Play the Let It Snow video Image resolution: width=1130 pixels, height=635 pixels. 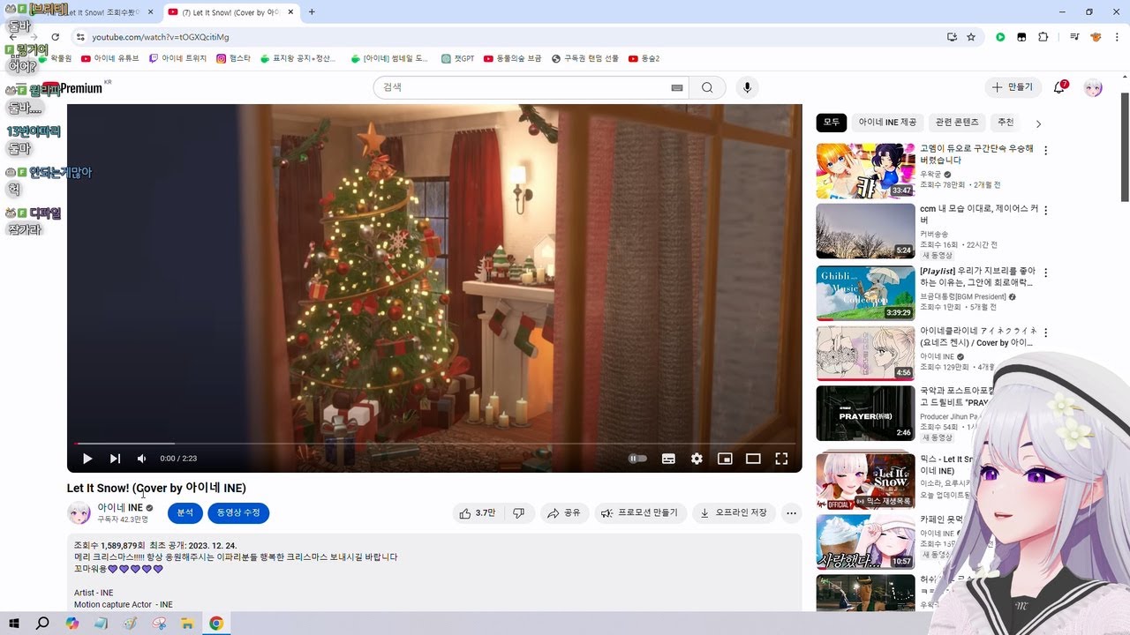click(x=87, y=459)
